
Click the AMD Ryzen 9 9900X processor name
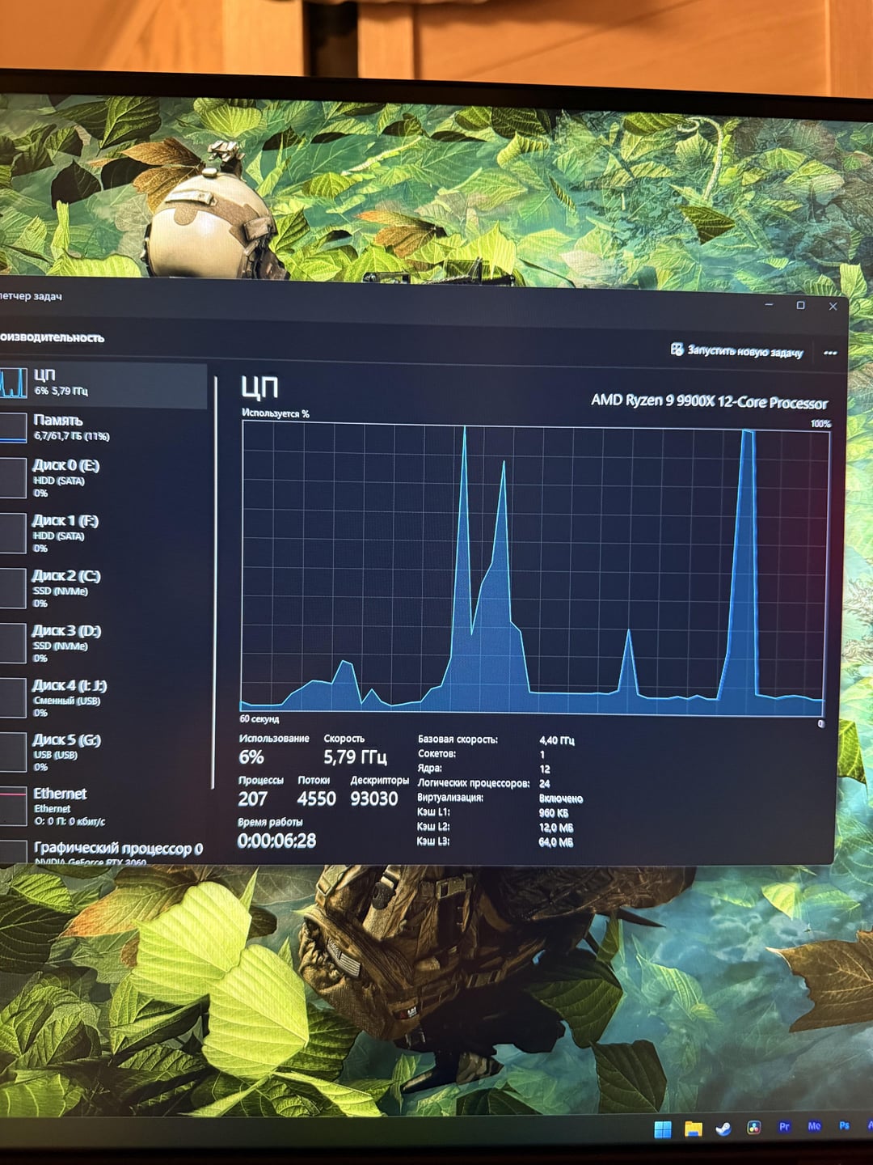pyautogui.click(x=709, y=401)
